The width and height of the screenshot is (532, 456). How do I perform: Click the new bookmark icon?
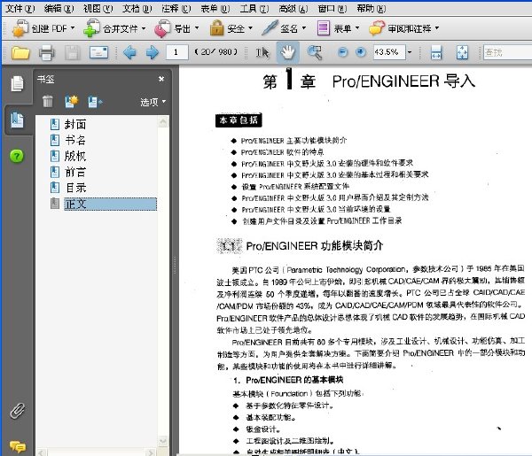click(x=72, y=101)
